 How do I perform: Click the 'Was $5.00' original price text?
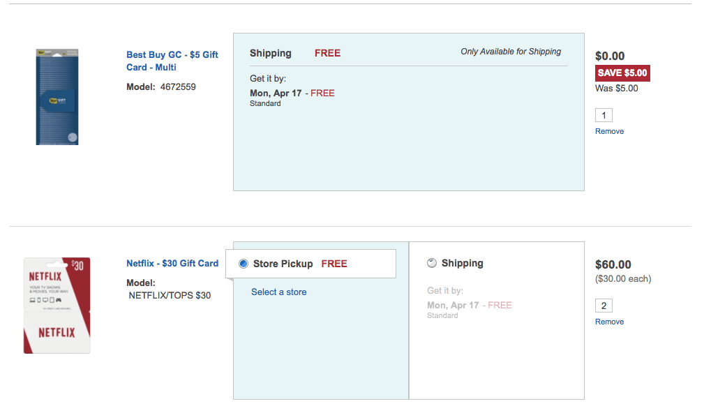pyautogui.click(x=616, y=88)
